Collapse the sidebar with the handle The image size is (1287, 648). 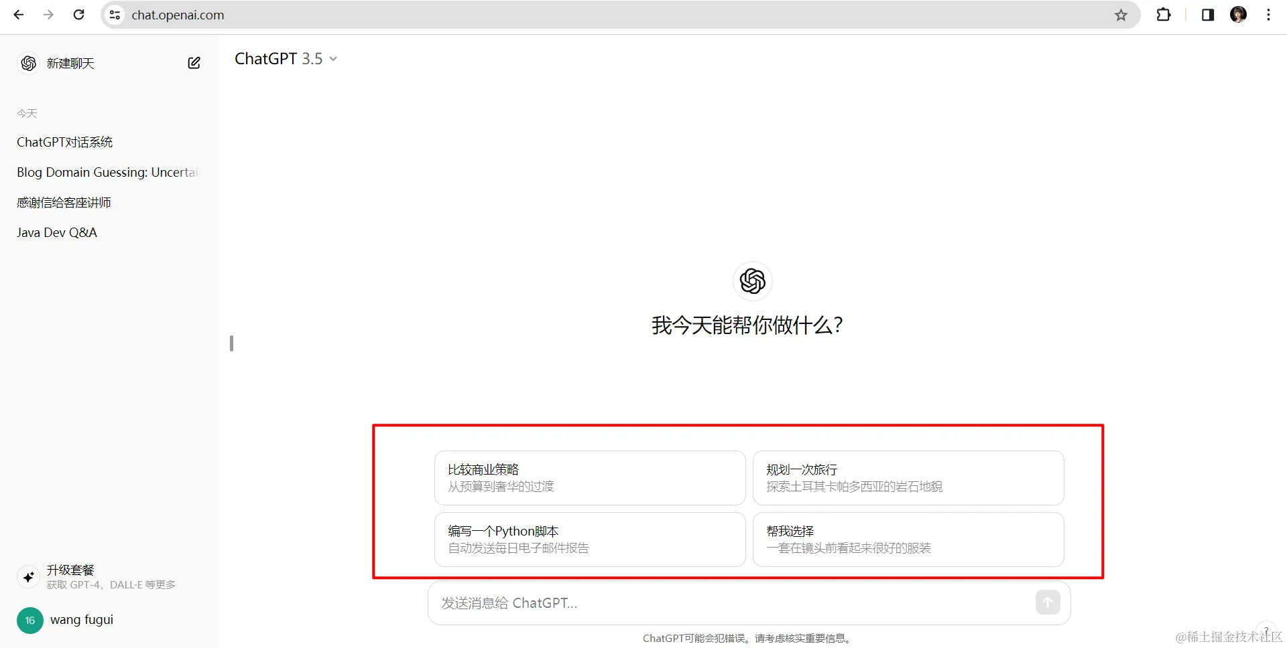(231, 343)
